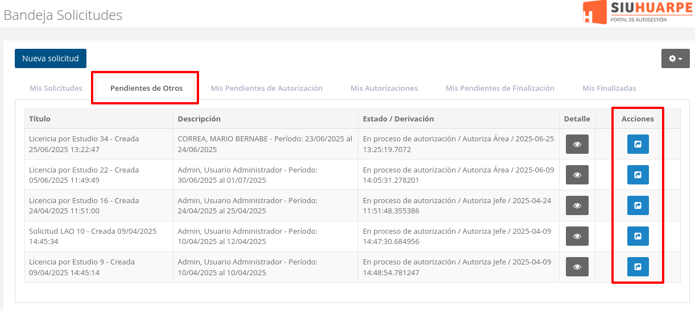Image resolution: width=695 pixels, height=311 pixels.
Task: Click the Descripción column header
Action: pyautogui.click(x=266, y=119)
